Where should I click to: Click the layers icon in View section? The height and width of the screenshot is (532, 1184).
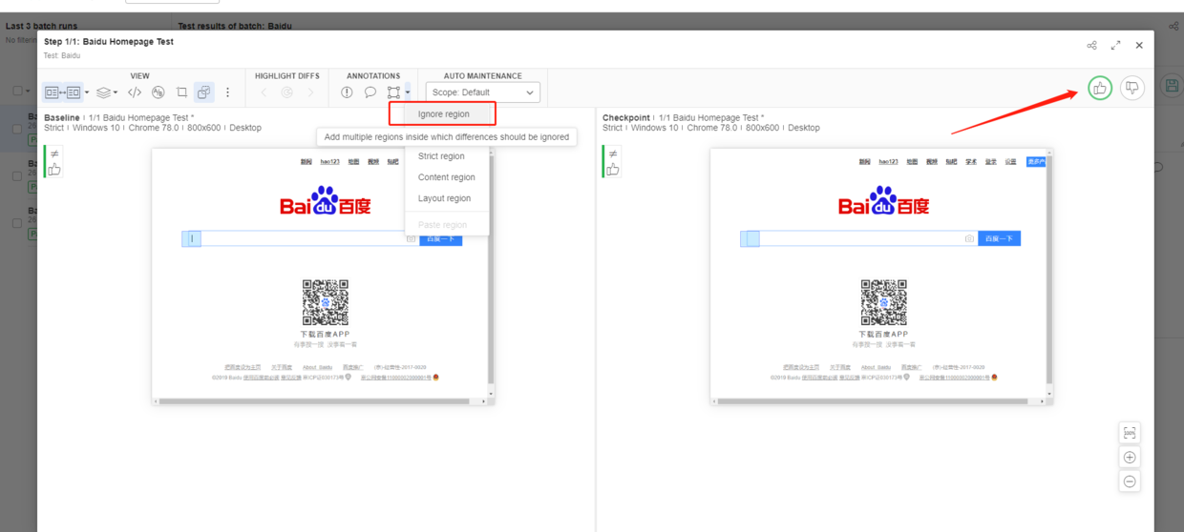tap(104, 92)
